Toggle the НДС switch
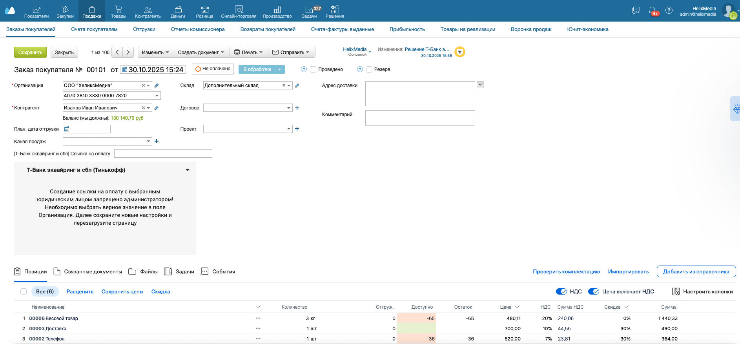This screenshot has width=740, height=344. 561,291
